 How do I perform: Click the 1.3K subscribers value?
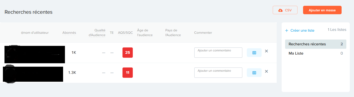point(72,72)
